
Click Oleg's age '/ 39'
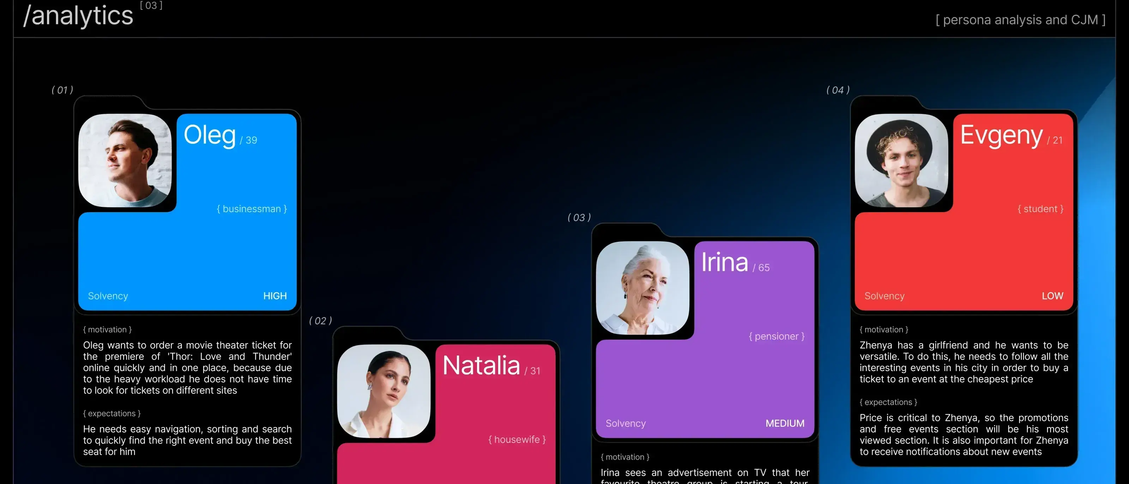coord(248,140)
